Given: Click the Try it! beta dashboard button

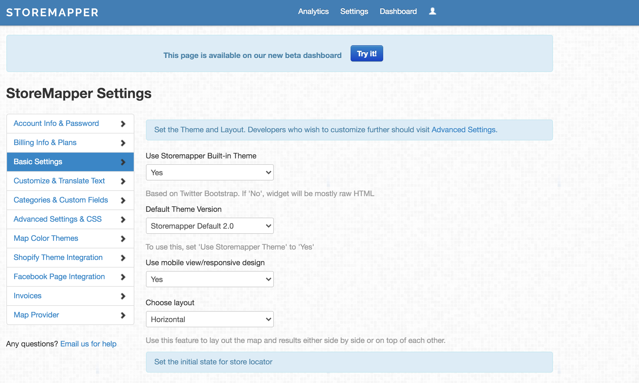Looking at the screenshot, I should click(x=367, y=53).
